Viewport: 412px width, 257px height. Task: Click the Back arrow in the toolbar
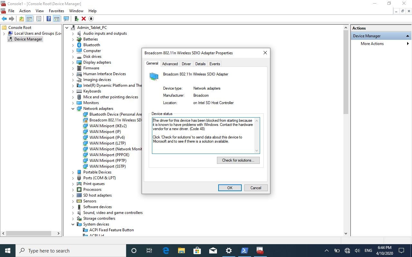point(4,19)
